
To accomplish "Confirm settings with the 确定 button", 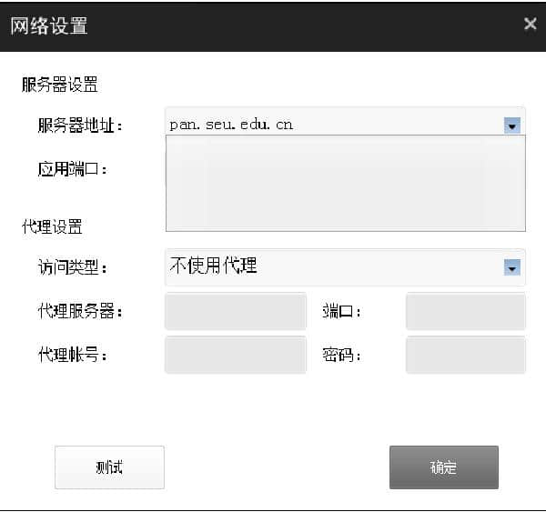I will point(443,467).
